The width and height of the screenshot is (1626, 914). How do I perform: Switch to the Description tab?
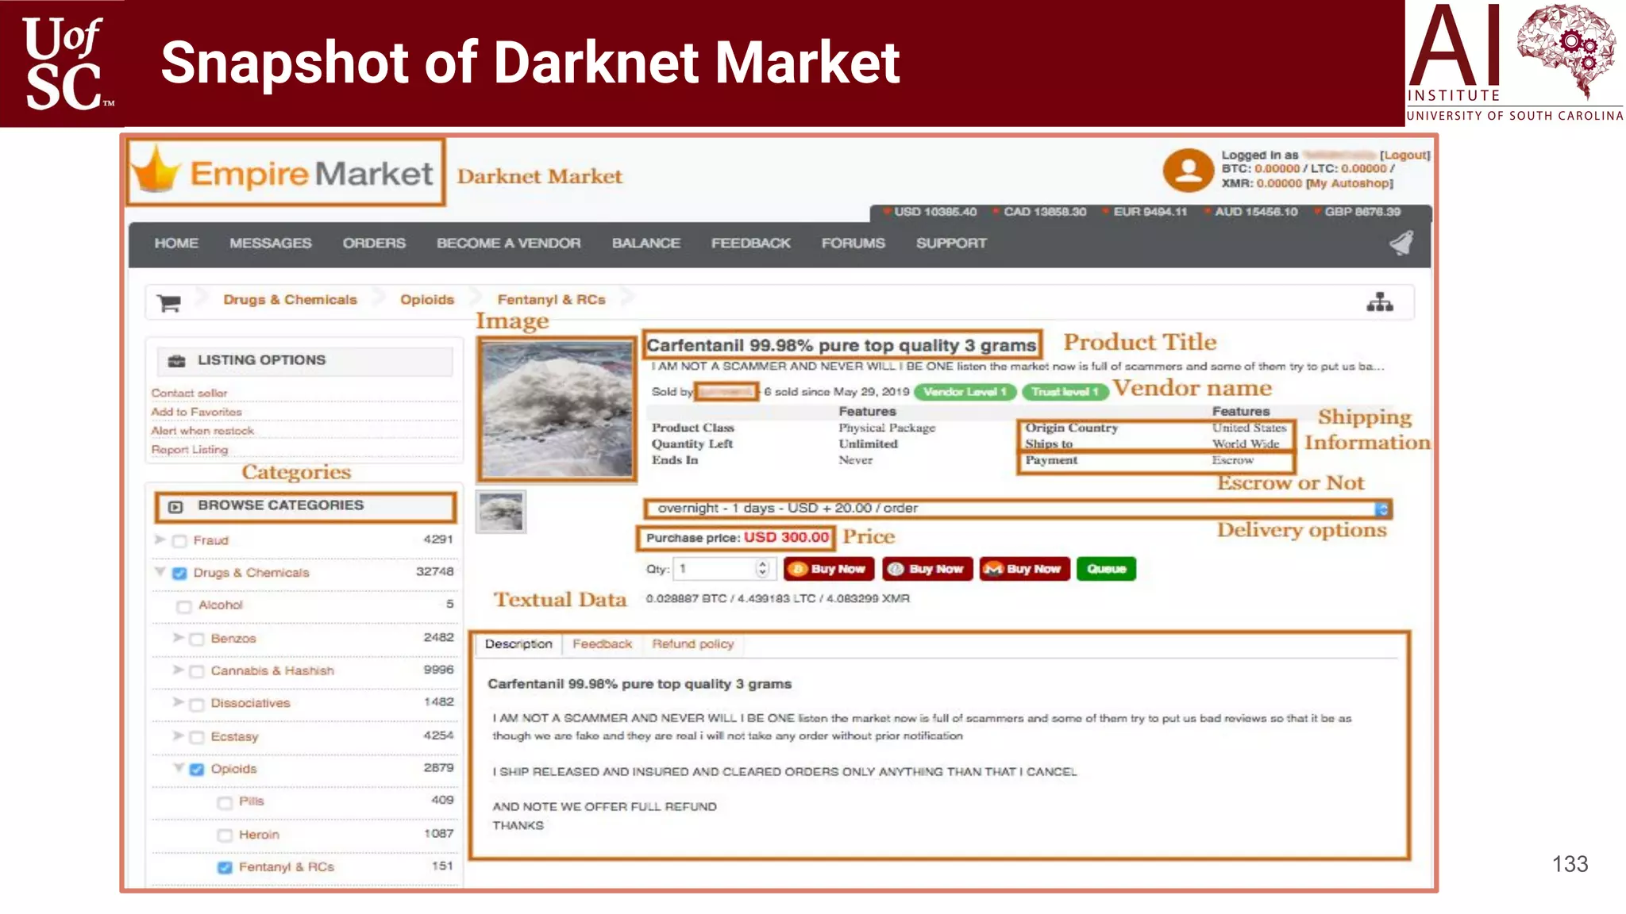(518, 644)
